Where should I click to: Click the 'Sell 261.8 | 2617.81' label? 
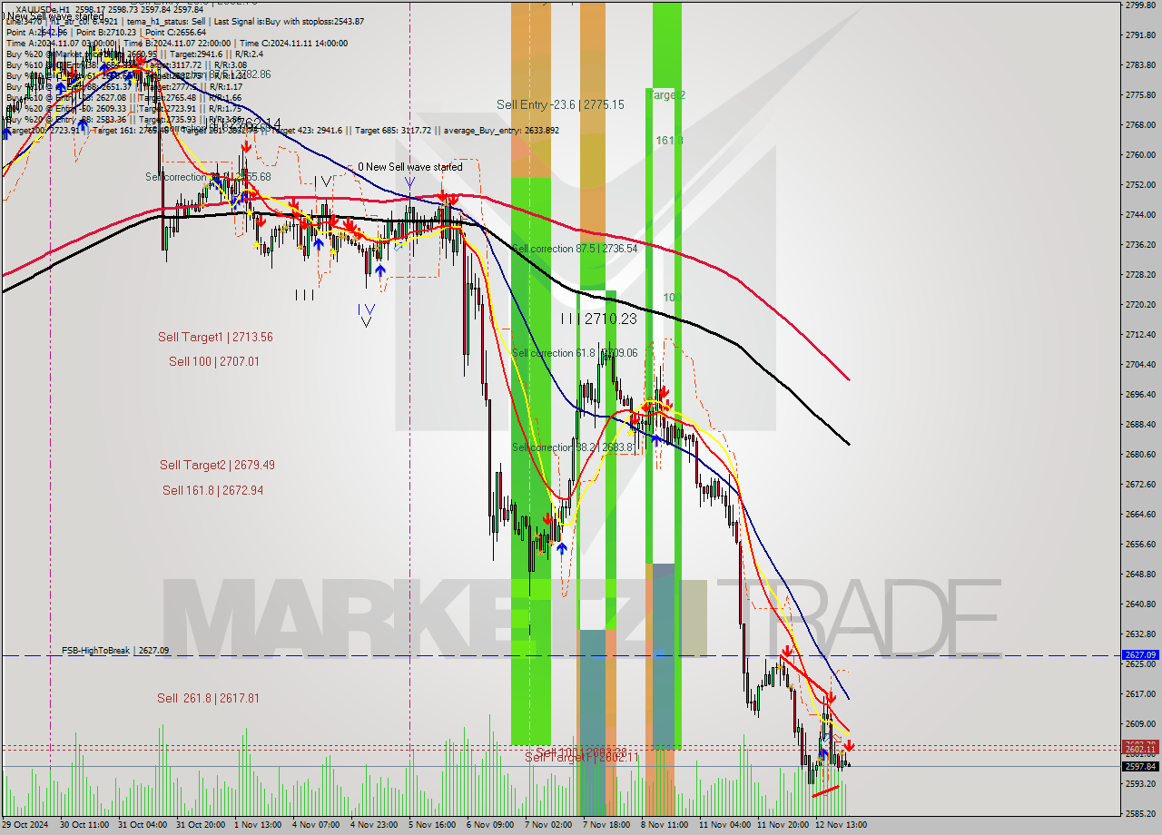(x=208, y=698)
